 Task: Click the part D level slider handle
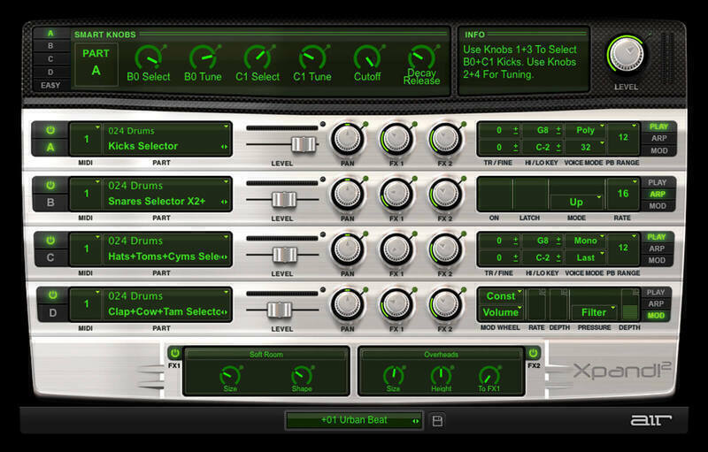click(x=280, y=310)
